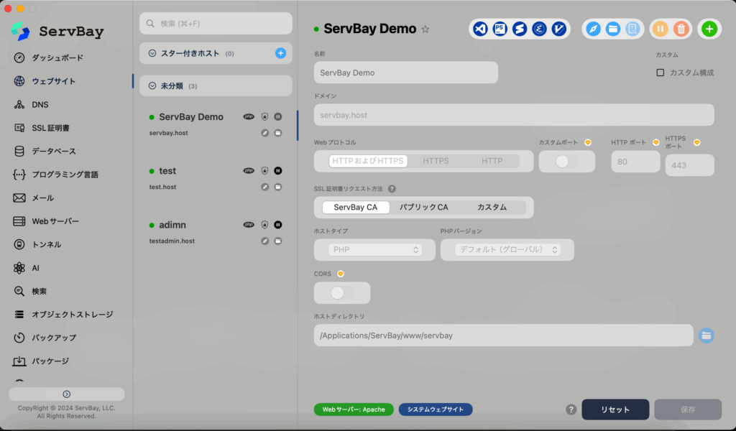
Task: Click the リセット button
Action: [x=615, y=409]
